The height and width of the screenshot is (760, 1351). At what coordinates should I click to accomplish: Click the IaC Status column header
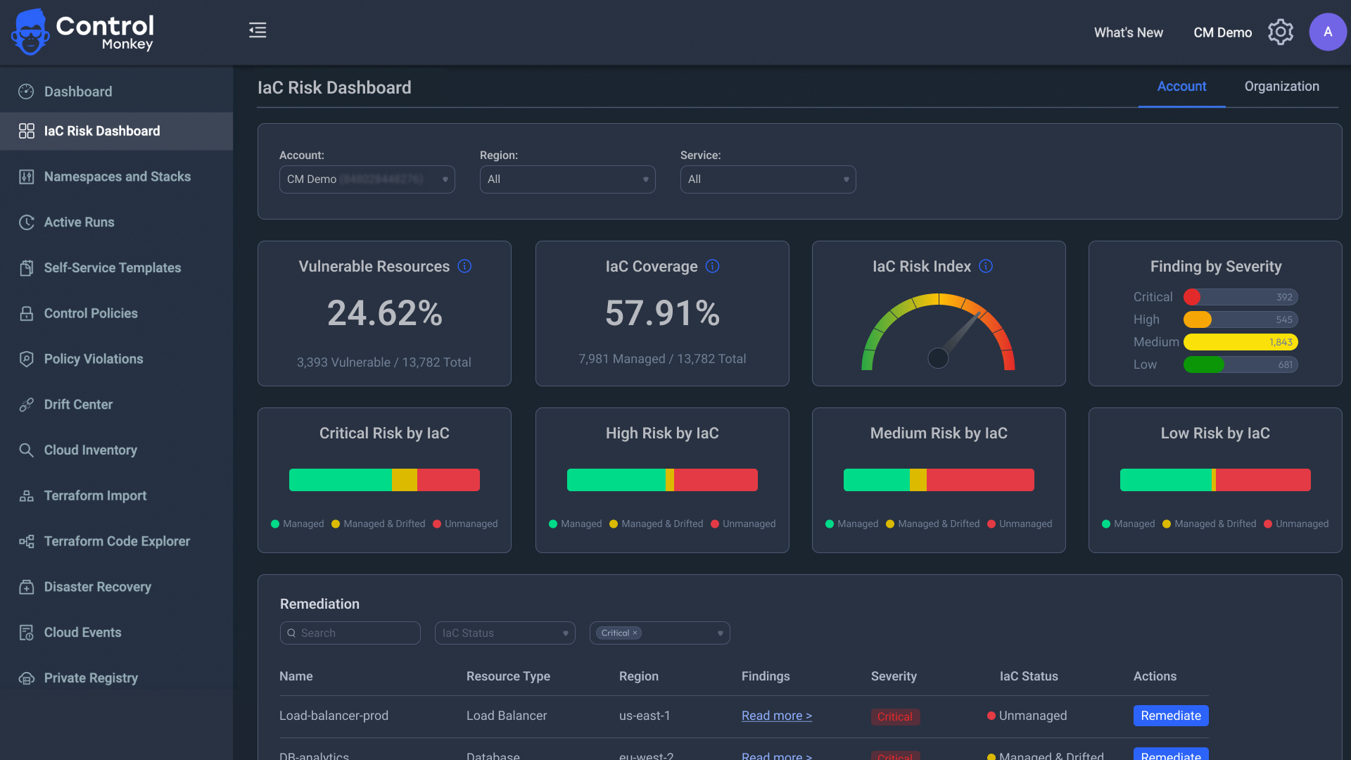click(1029, 676)
